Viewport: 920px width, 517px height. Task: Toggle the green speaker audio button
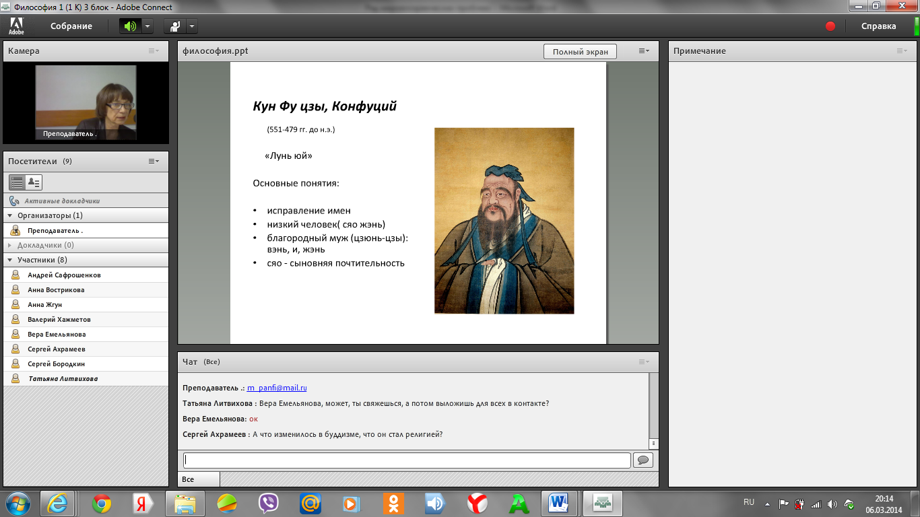130,26
